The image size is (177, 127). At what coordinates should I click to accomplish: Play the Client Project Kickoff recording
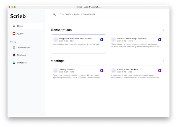click(x=160, y=71)
